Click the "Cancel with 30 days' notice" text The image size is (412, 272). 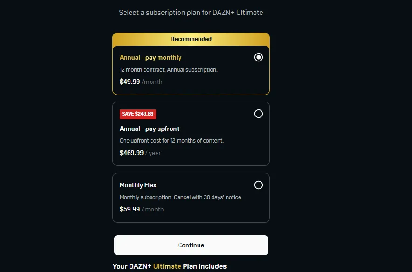click(207, 197)
